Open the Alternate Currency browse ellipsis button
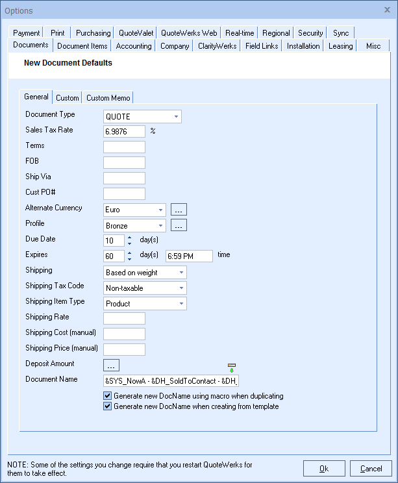Image resolution: width=398 pixels, height=483 pixels. 179,210
